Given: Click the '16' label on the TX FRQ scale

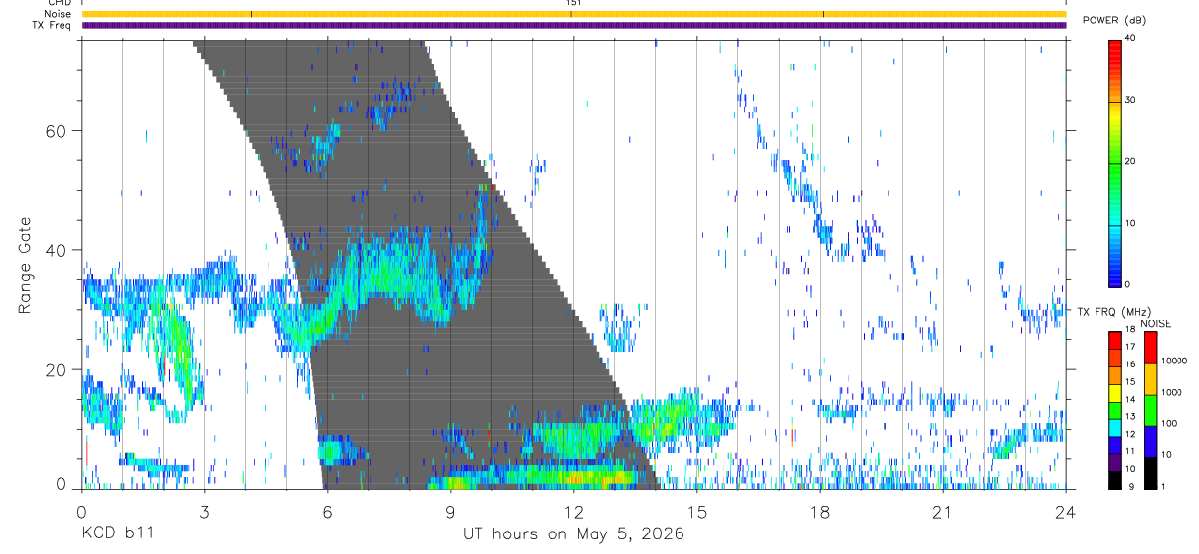Looking at the screenshot, I should click(1130, 364).
